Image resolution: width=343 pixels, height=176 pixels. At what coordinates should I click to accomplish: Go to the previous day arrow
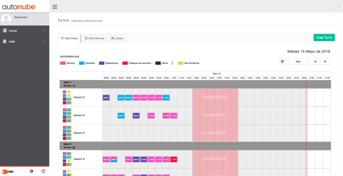[x=315, y=61]
